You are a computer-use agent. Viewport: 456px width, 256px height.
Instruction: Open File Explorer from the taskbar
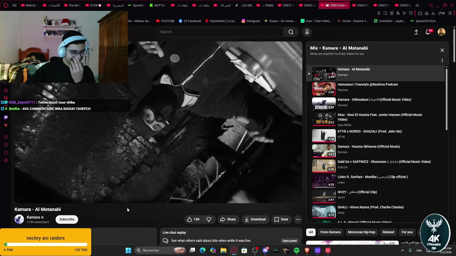point(223,250)
